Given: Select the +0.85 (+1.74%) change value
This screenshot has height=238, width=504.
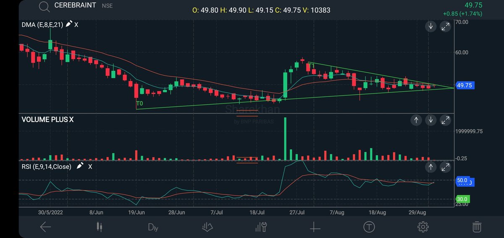Looking at the screenshot, I should tap(462, 13).
